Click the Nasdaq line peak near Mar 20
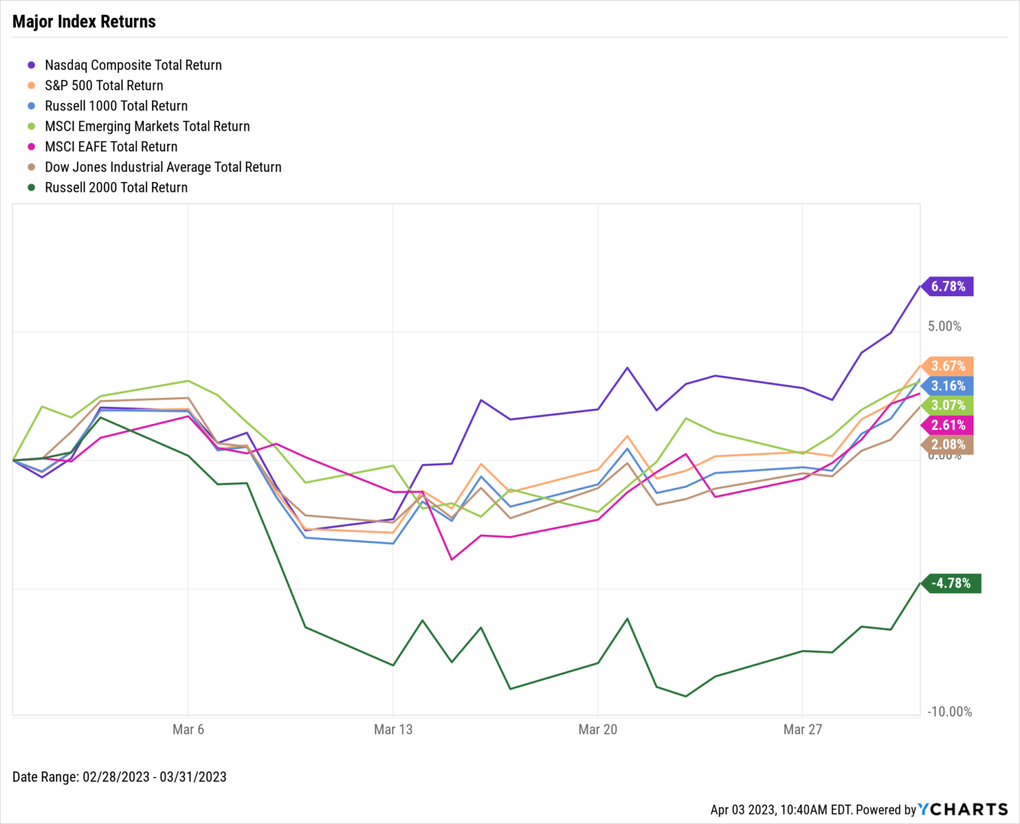The height and width of the screenshot is (824, 1020). (626, 367)
